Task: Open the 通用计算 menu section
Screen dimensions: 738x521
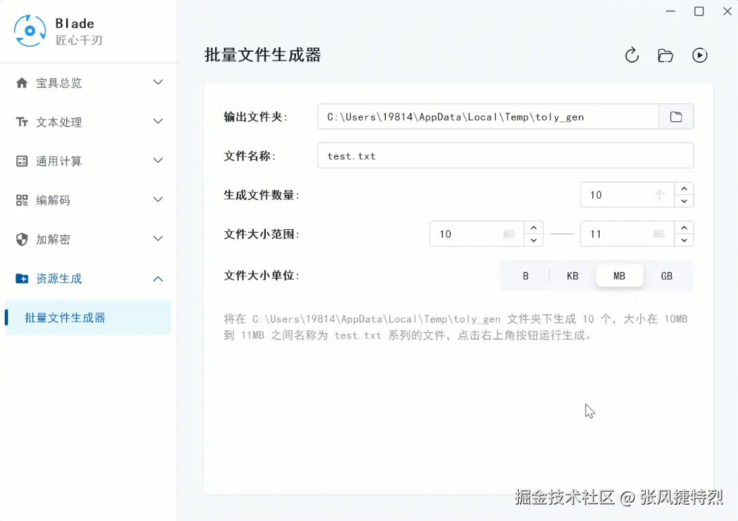Action: coord(88,161)
